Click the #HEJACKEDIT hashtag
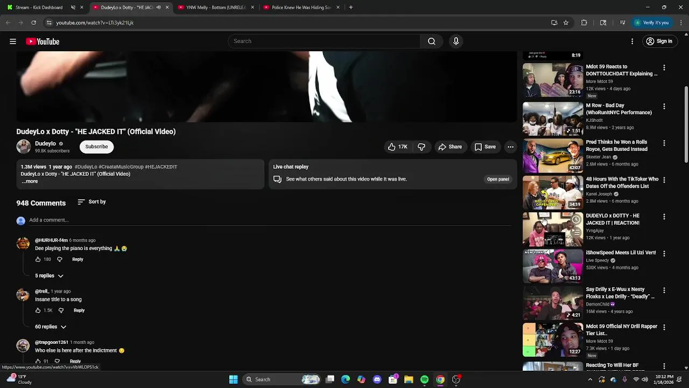 pos(161,167)
